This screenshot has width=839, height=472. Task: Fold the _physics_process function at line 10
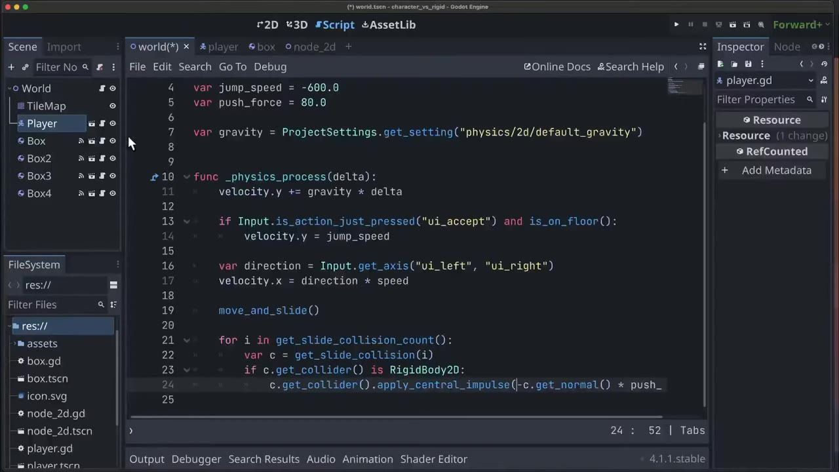click(187, 177)
